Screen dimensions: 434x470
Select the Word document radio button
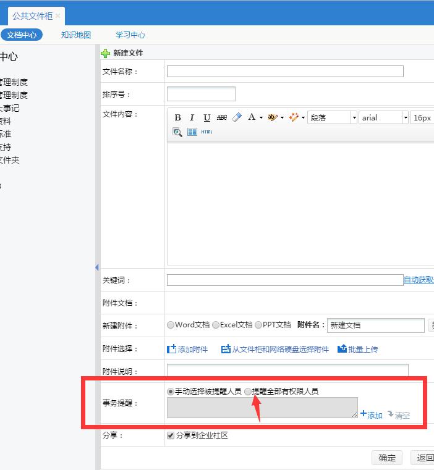(x=171, y=325)
